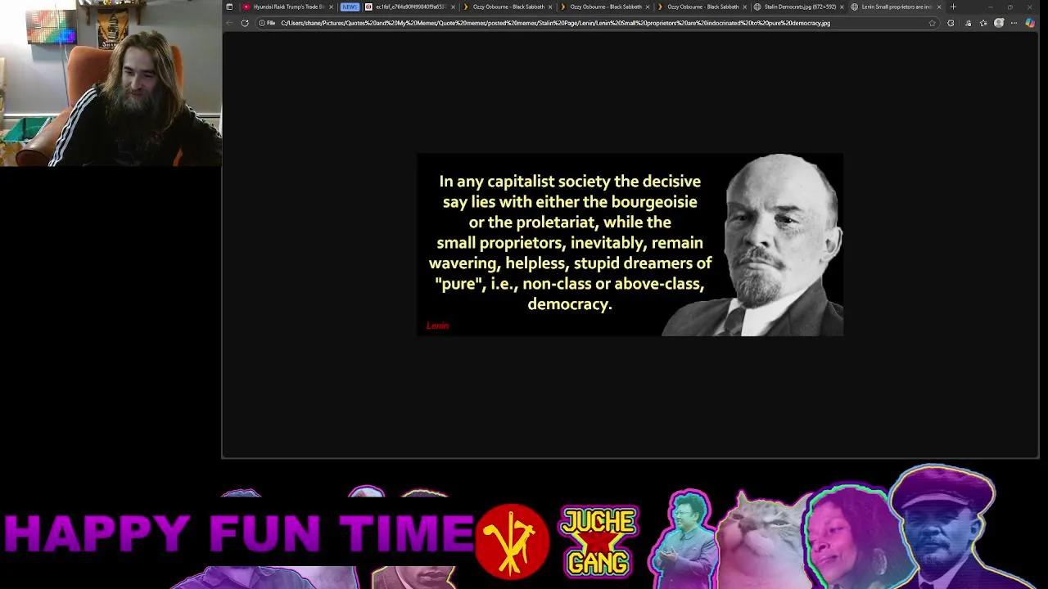Screen dimensions: 1048x589
Task: Open the user profile avatar
Action: click(x=999, y=23)
